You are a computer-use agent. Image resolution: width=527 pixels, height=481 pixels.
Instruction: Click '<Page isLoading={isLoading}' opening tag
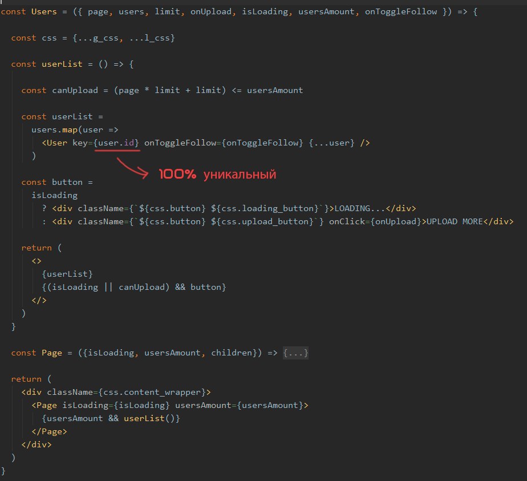pyautogui.click(x=100, y=405)
